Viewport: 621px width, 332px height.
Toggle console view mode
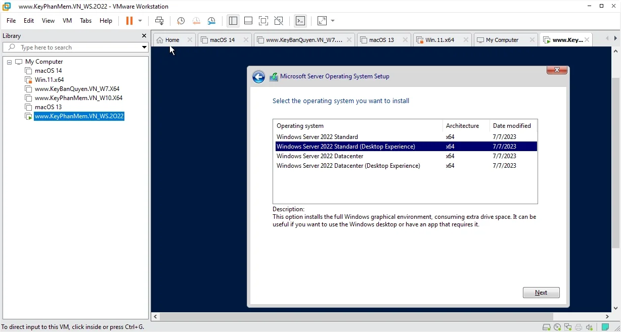point(300,21)
